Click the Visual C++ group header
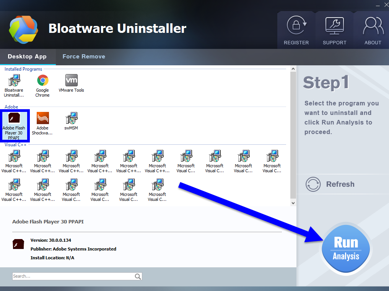This screenshot has width=389, height=291. pos(15,145)
